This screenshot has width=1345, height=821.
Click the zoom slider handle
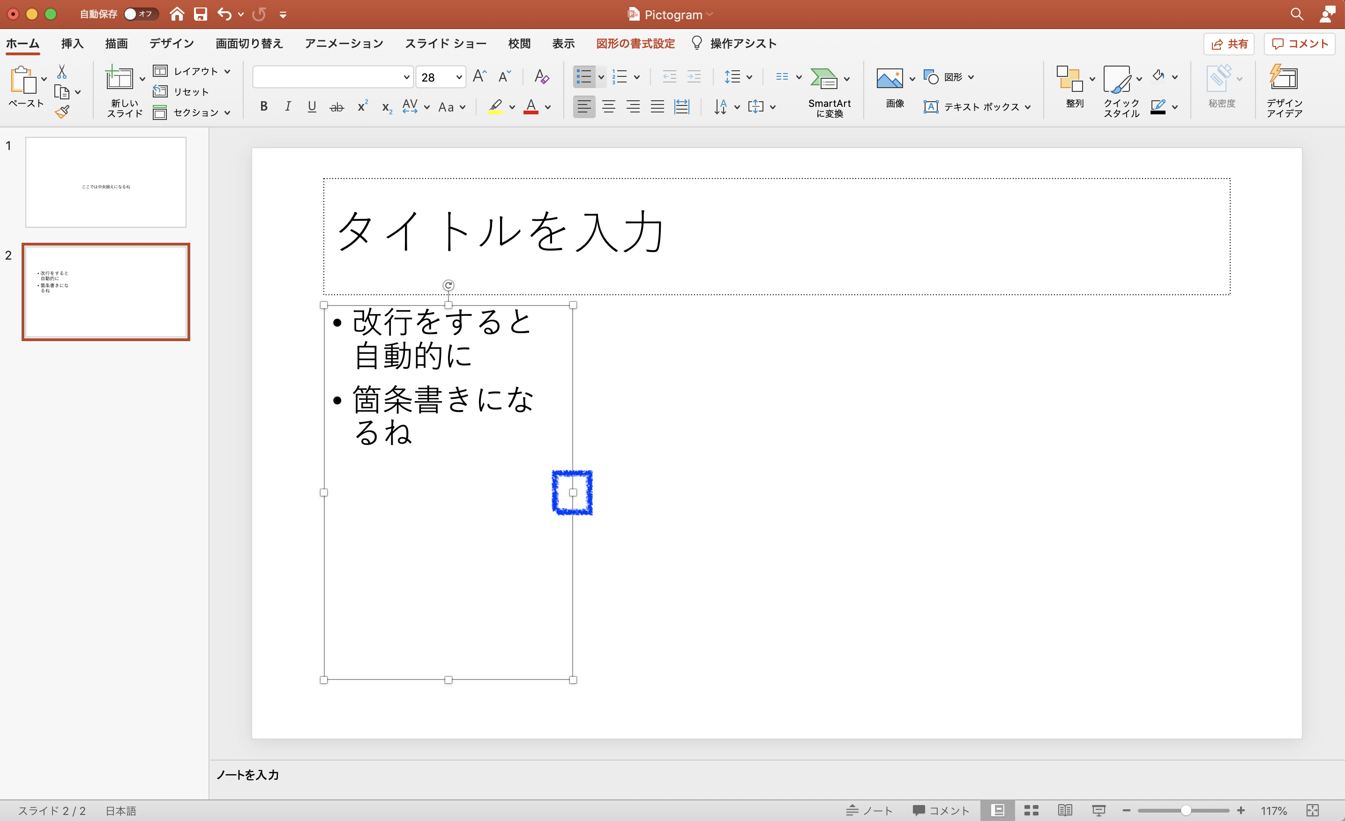point(1186,810)
